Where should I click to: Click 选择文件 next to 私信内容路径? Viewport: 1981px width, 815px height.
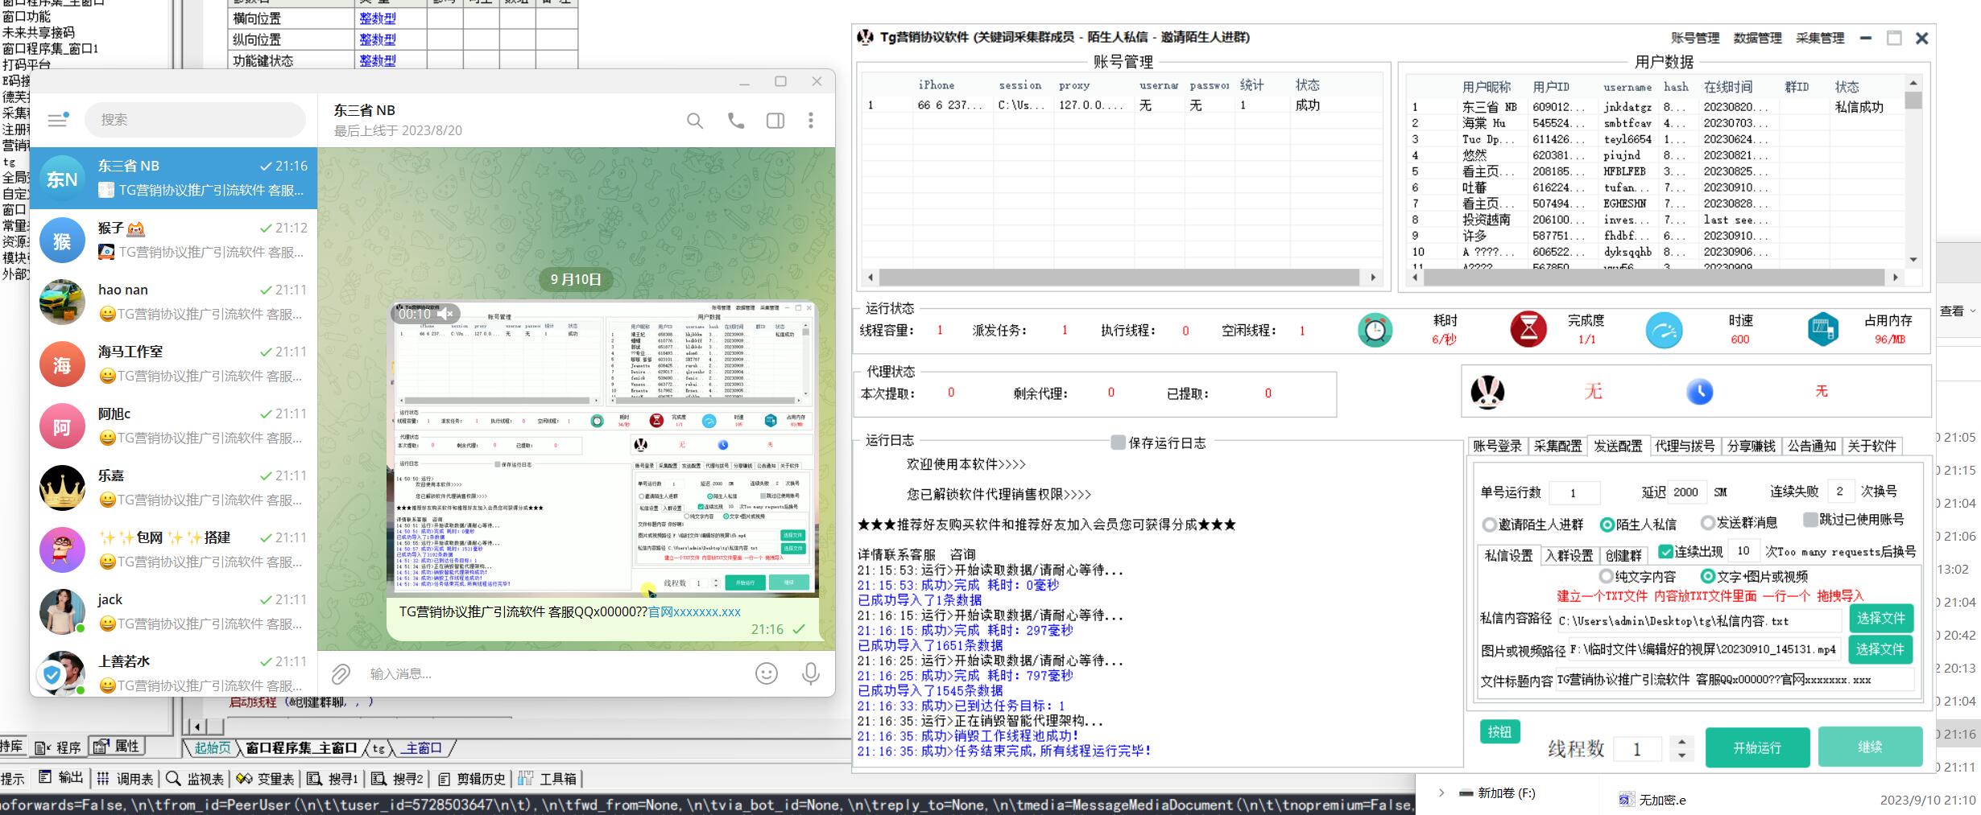(1880, 618)
